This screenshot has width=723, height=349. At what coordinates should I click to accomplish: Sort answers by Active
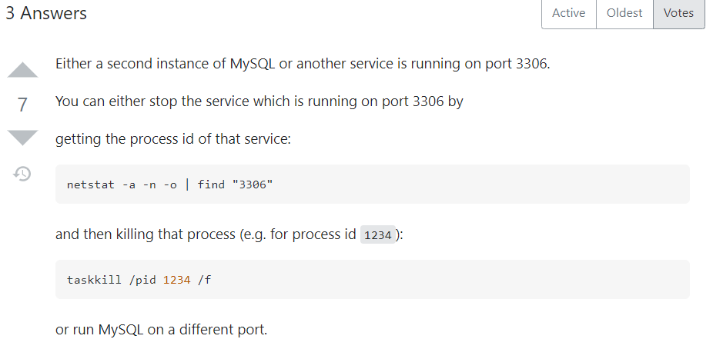568,14
